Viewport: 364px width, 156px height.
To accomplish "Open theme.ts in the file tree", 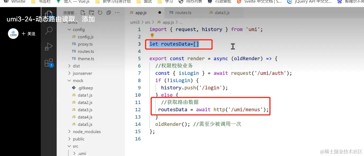I will coord(83,59).
